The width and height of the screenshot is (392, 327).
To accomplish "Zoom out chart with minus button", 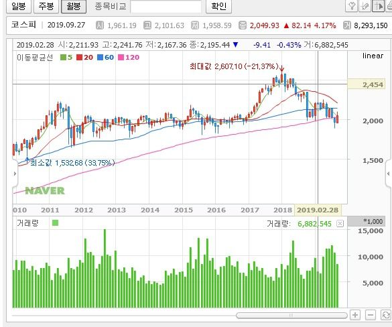I will [x=371, y=315].
